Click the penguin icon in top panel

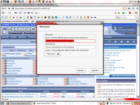pos(53,1)
